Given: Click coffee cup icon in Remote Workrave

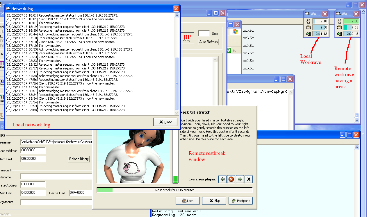Looking at the screenshot, I should coord(339,27).
